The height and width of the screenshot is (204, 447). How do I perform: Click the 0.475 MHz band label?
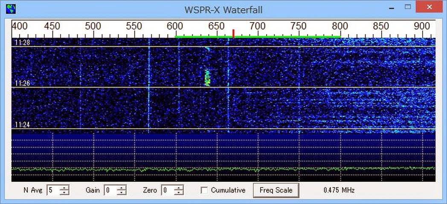[339, 190]
